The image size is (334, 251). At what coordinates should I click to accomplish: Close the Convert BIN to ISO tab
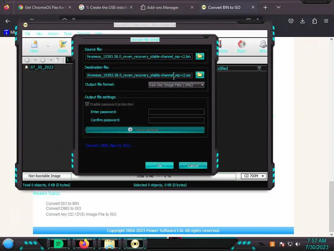pyautogui.click(x=253, y=7)
